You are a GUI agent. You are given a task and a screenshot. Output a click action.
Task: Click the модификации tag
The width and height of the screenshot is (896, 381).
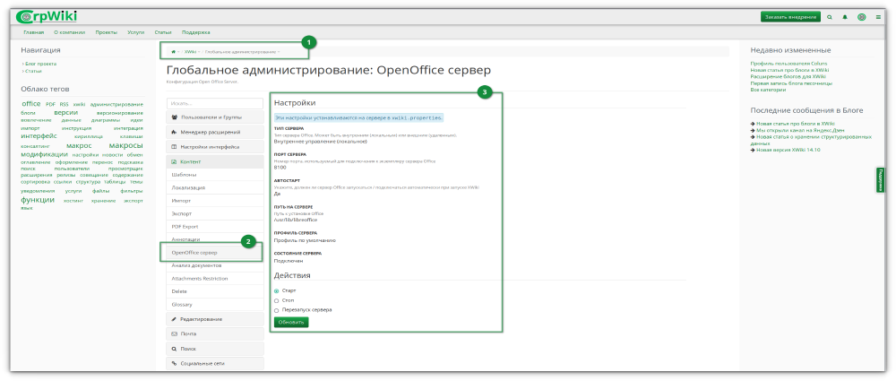coord(45,154)
